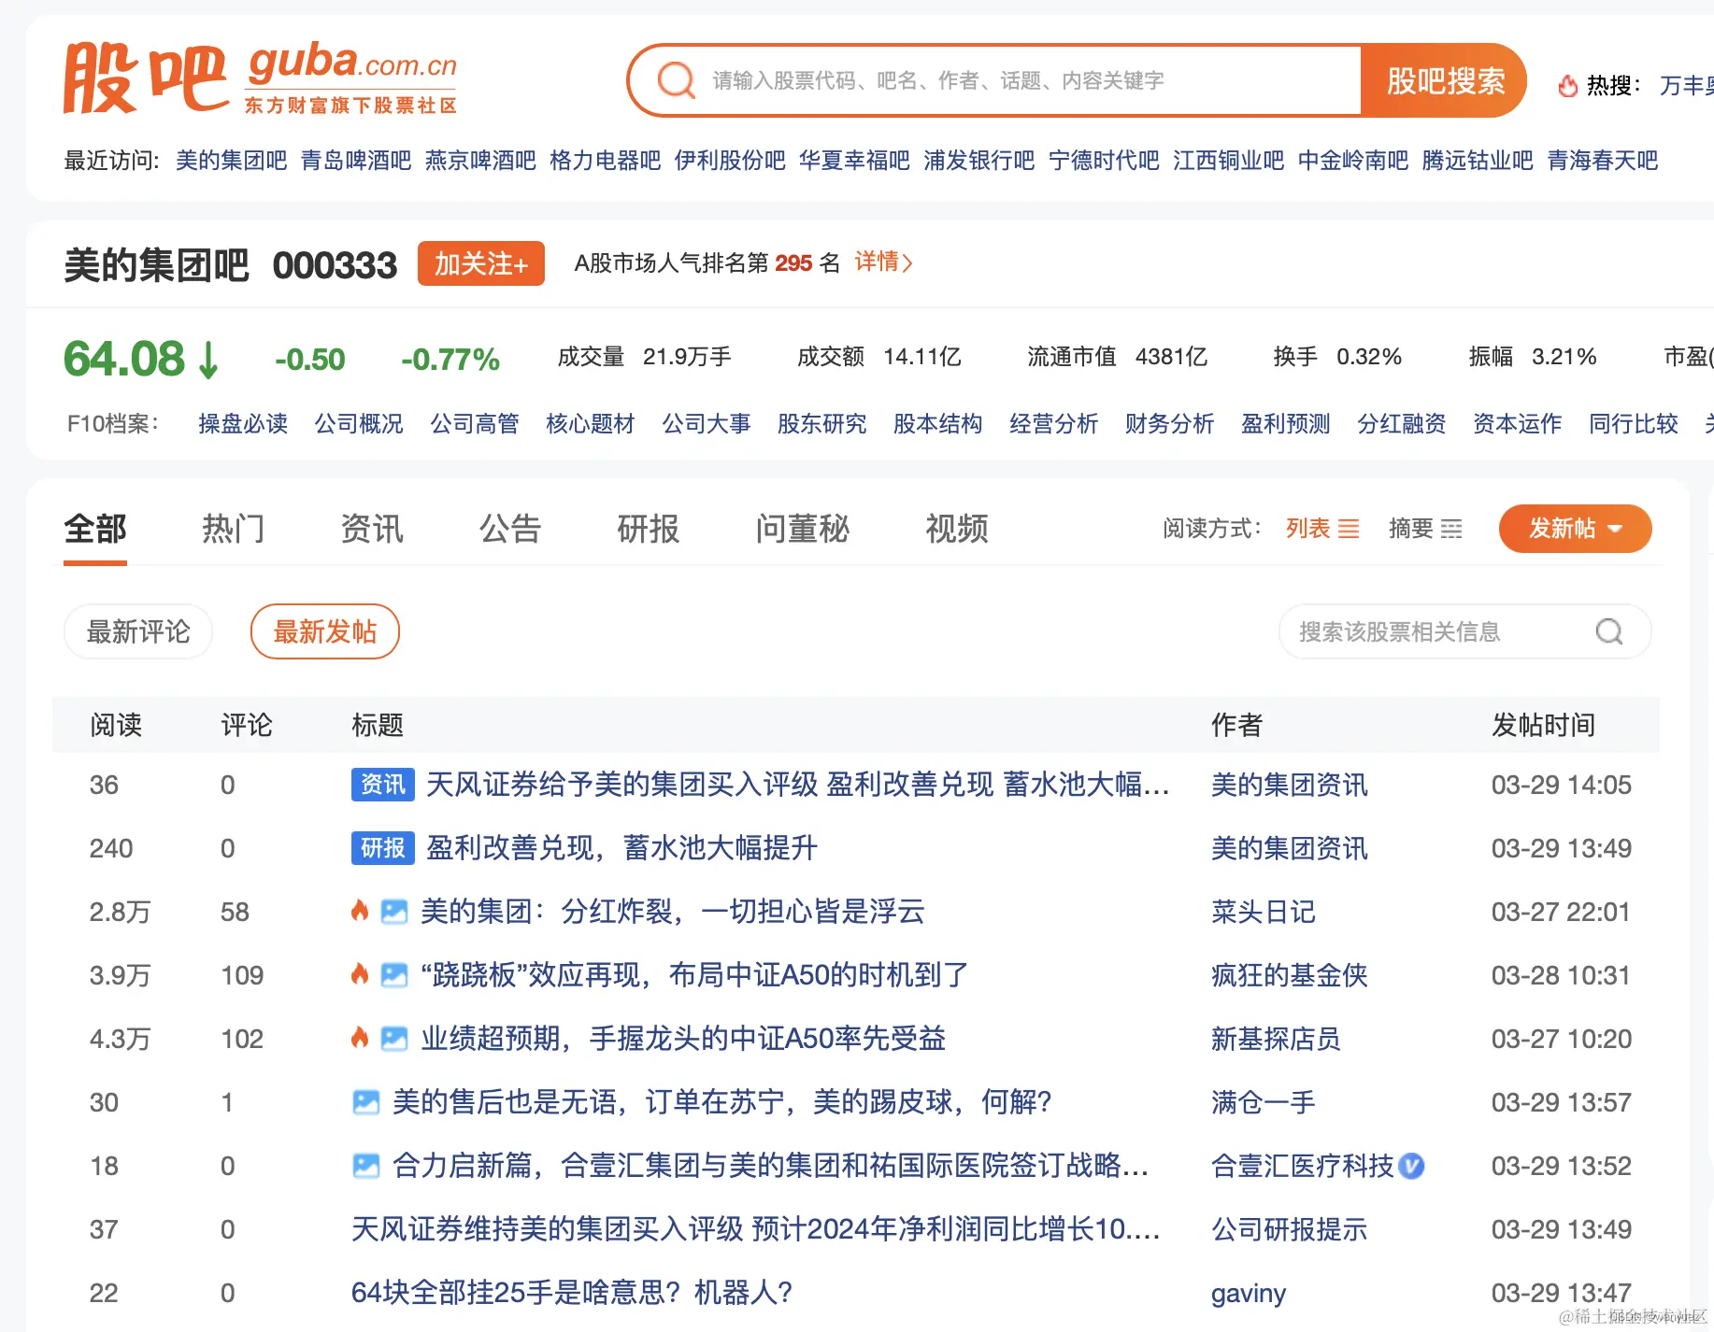Switch to 视频 tab
The image size is (1714, 1332).
click(957, 529)
